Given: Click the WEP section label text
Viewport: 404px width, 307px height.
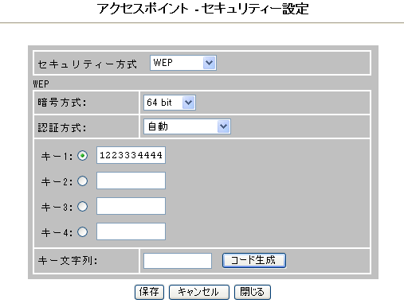Looking at the screenshot, I should coord(41,84).
